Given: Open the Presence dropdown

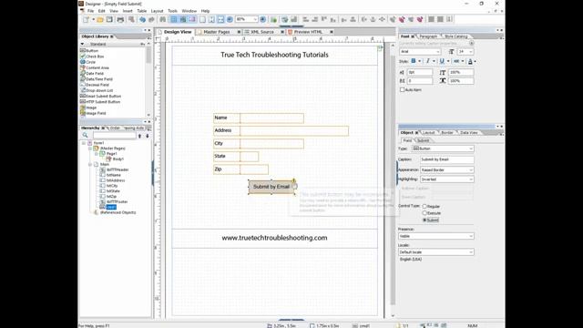Looking at the screenshot, I should (x=471, y=236).
